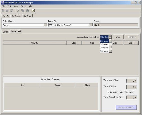Open the View menu
142x115 pixels.
click(16, 6)
